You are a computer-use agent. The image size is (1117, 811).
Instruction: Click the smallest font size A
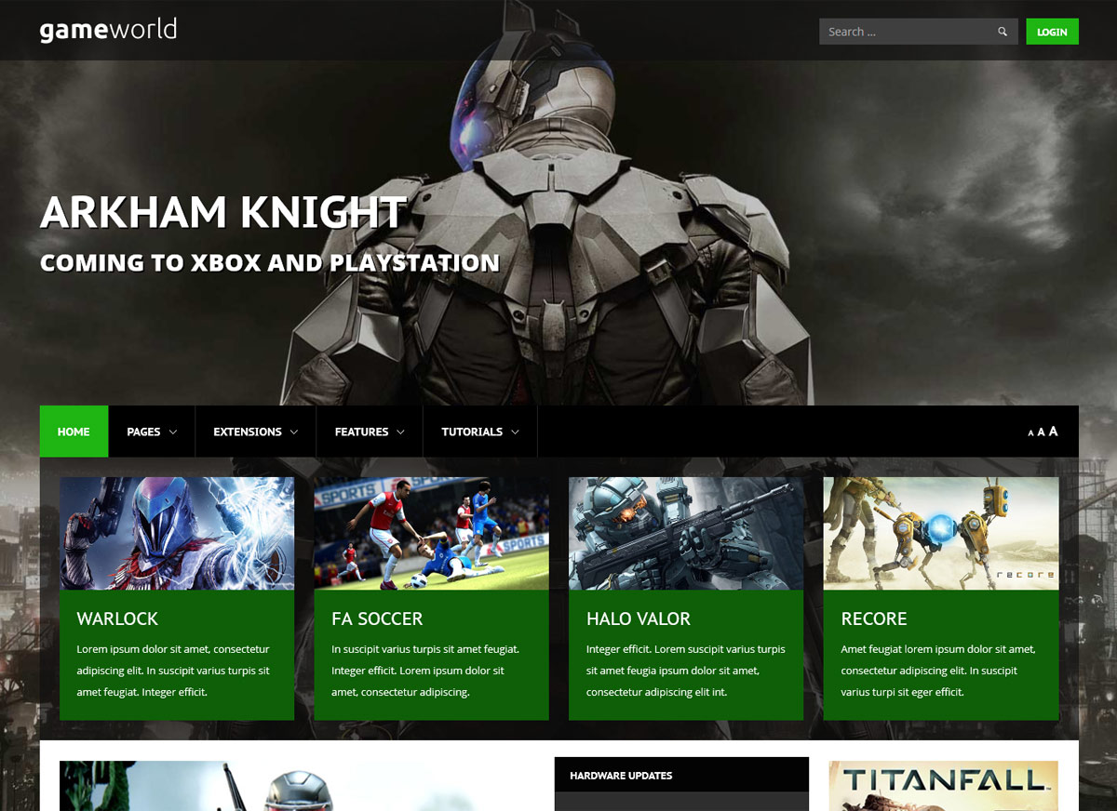click(1030, 432)
